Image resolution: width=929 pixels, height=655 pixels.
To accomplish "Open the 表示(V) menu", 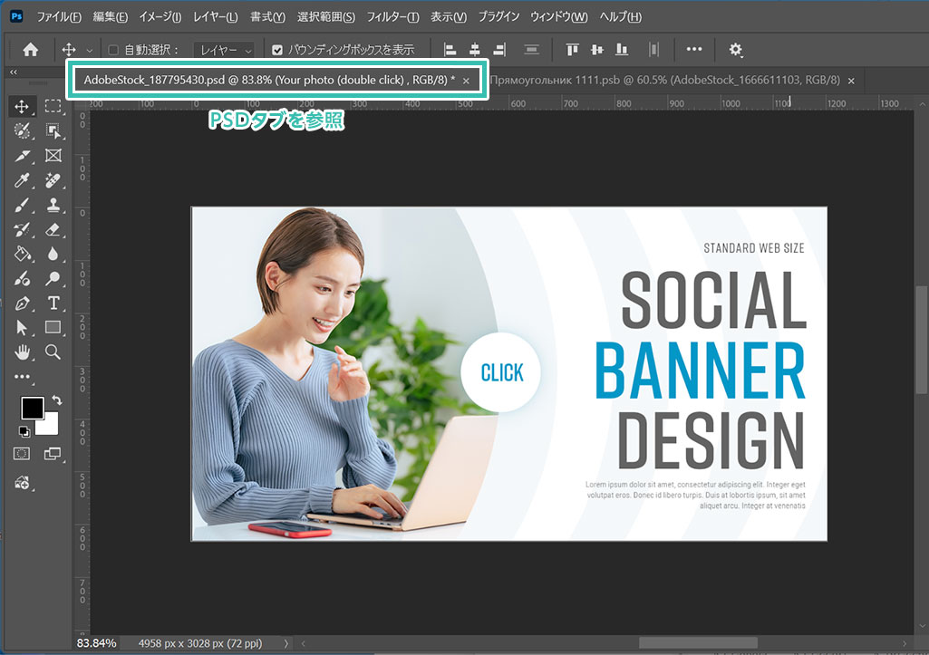I will pos(449,16).
